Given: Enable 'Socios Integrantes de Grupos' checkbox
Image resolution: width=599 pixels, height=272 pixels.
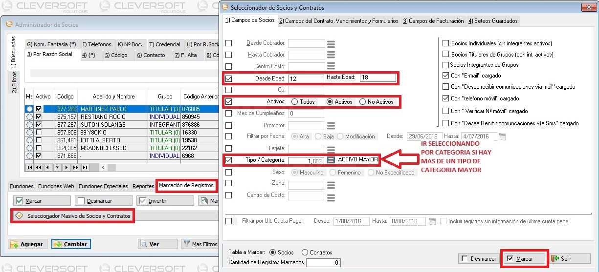Looking at the screenshot, I should pos(445,65).
